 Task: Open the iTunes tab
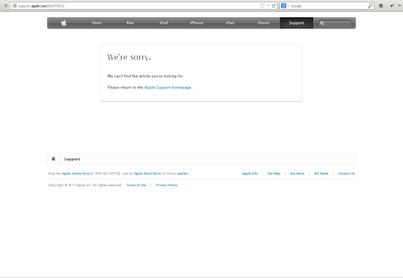(264, 23)
